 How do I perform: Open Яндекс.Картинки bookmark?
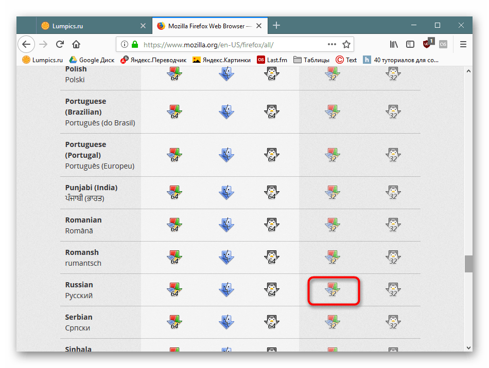click(x=222, y=60)
